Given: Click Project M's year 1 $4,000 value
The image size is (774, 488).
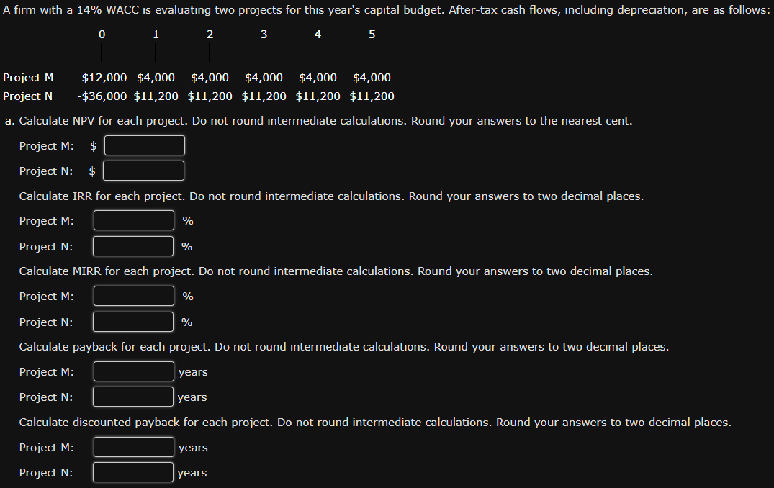Looking at the screenshot, I should (156, 78).
